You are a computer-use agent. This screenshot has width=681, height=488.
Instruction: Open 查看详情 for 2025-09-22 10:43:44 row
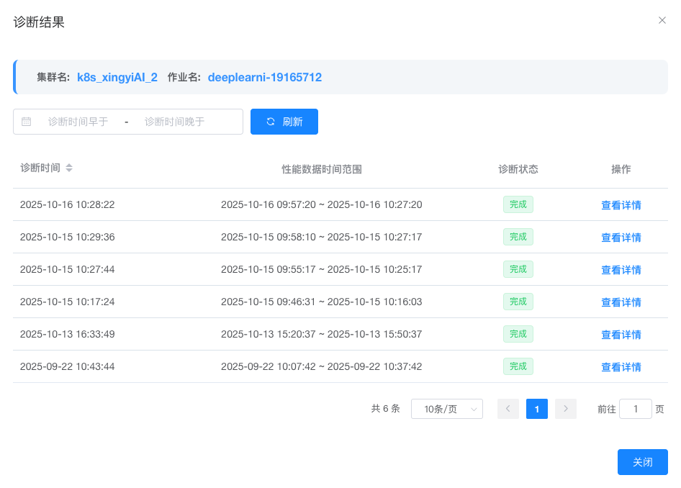(x=621, y=367)
